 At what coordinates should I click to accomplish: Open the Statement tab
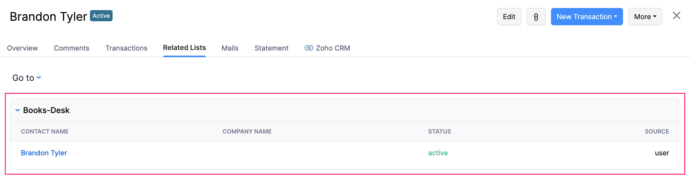click(271, 48)
